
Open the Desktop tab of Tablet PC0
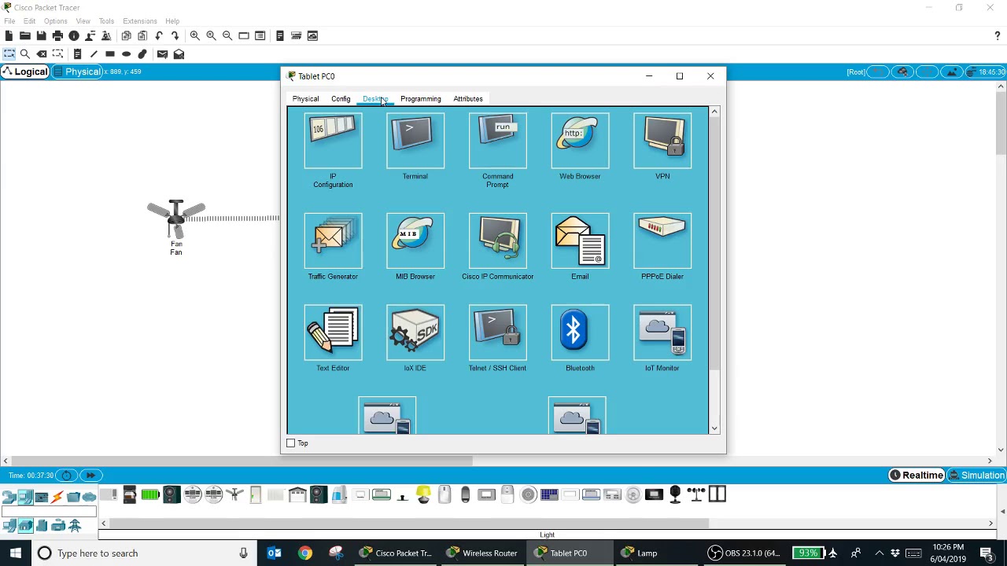coord(375,99)
